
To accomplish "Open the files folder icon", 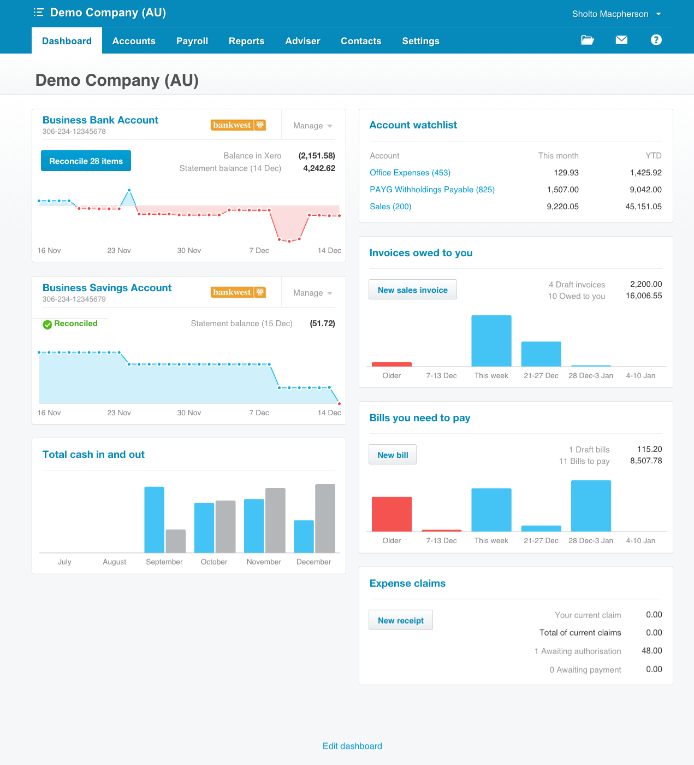I will pos(587,40).
